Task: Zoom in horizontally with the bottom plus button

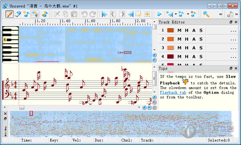Action: point(144,108)
